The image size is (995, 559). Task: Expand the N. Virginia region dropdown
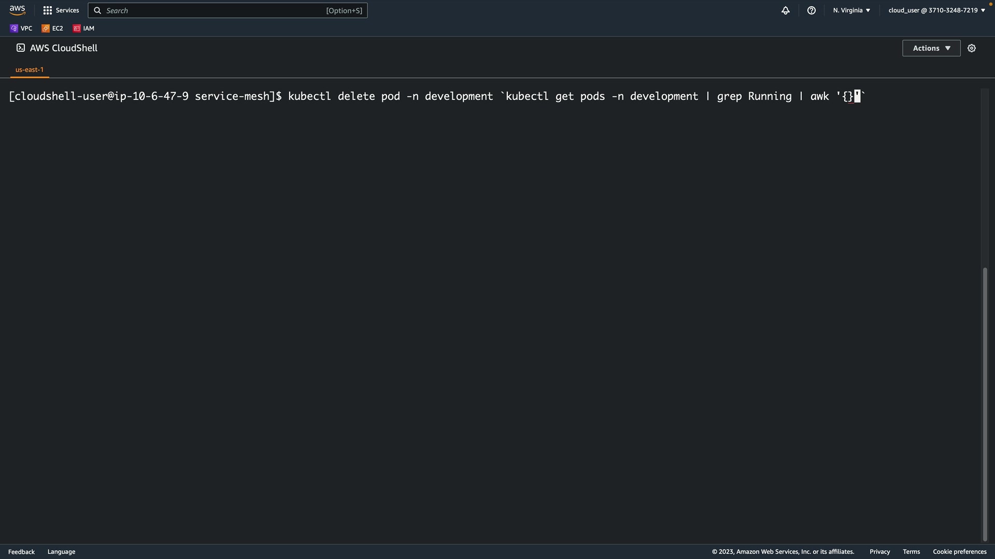click(x=851, y=10)
